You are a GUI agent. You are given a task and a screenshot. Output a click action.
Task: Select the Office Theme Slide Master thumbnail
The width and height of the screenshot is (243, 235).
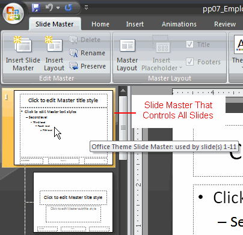(63, 127)
